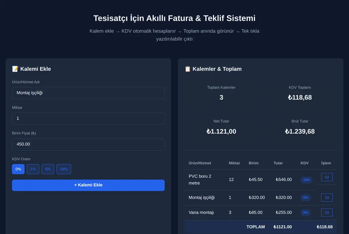This screenshot has width=349, height=234.
Task: Click the Birim Fiyat input field
Action: click(x=88, y=144)
